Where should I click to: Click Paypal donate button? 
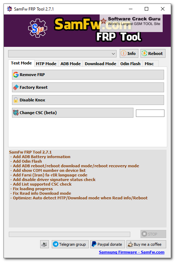(107, 244)
